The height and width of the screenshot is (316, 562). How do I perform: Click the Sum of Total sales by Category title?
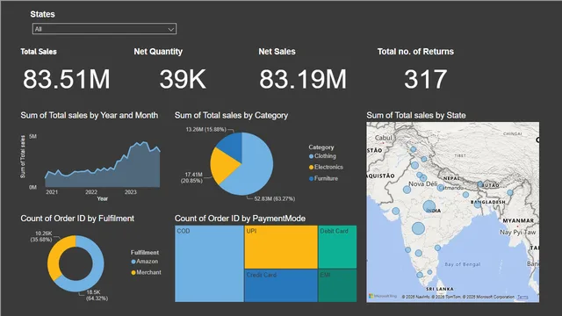coord(231,115)
